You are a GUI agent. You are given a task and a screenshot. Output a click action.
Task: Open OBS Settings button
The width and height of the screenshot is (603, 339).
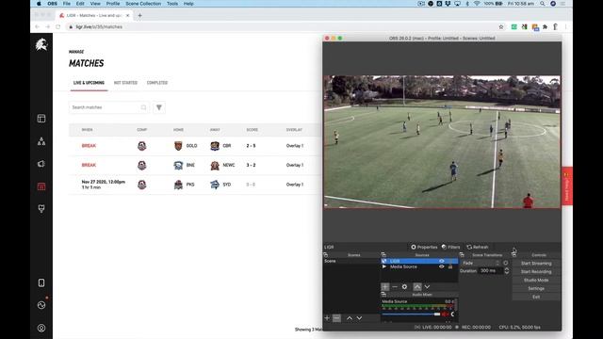coord(536,288)
